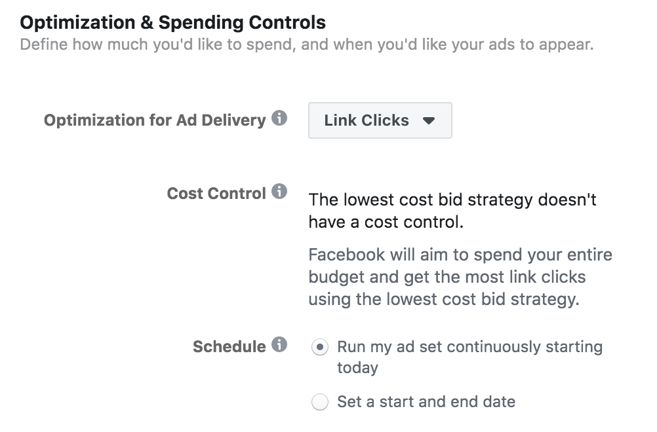The width and height of the screenshot is (657, 432).
Task: Click the word 'today' under the continuous option
Action: click(x=358, y=368)
